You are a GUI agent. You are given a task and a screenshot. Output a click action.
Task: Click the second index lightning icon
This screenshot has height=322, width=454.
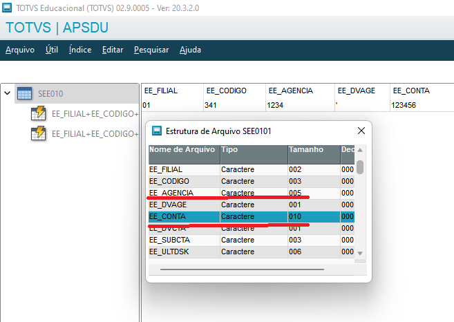click(x=38, y=133)
